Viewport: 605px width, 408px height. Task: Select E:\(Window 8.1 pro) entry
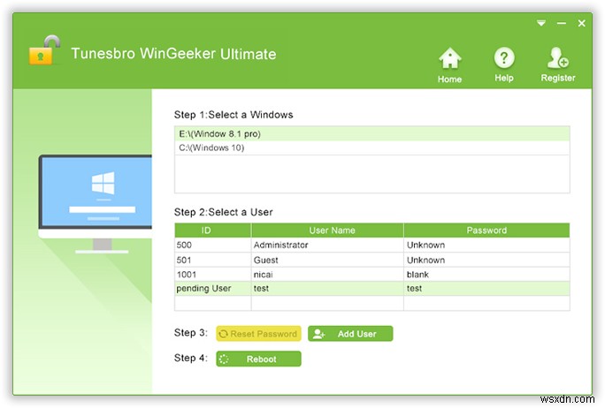click(372, 133)
